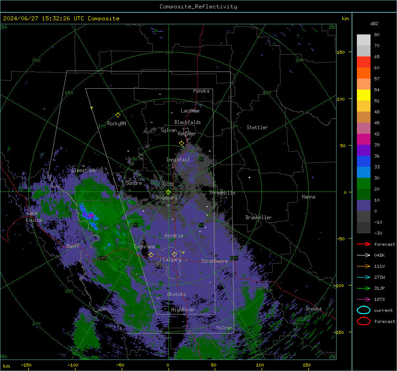The width and height of the screenshot is (397, 371).
Task: Click the Composite_Reflectivity title text
Action: click(198, 7)
